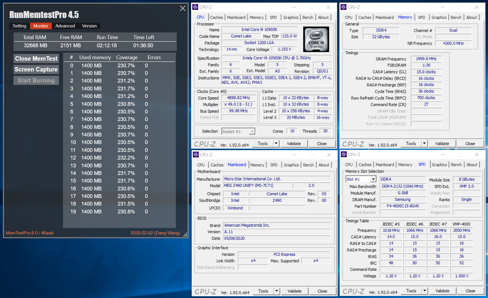Image resolution: width=488 pixels, height=298 pixels.
Task: Click the BIOS Version field A.11
Action: (277, 232)
